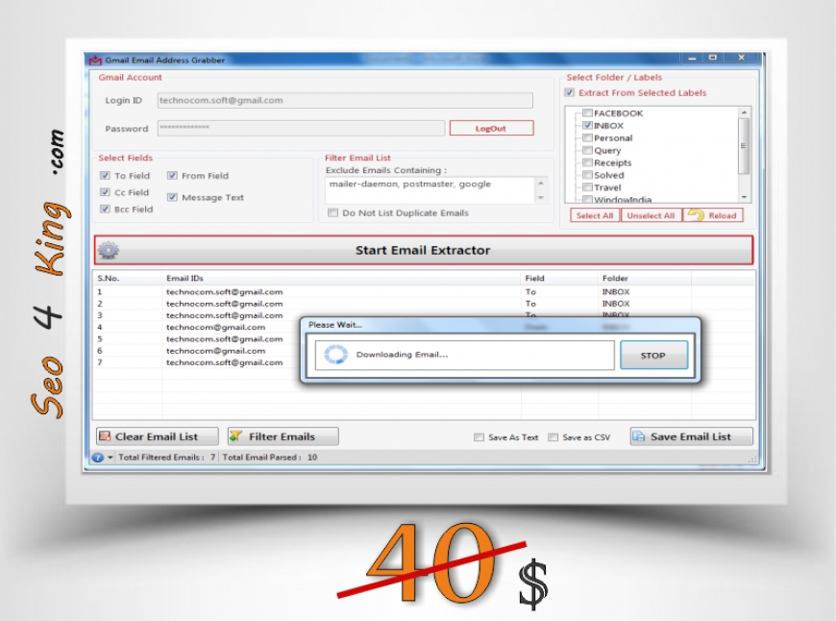Click the exclude box scroll down arrow
Viewport: 836px width, 621px height.
coord(541,197)
